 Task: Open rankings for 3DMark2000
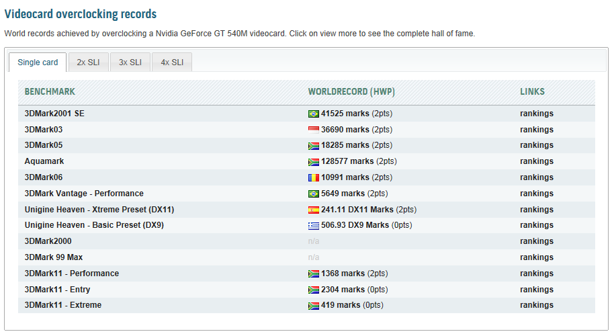537,241
